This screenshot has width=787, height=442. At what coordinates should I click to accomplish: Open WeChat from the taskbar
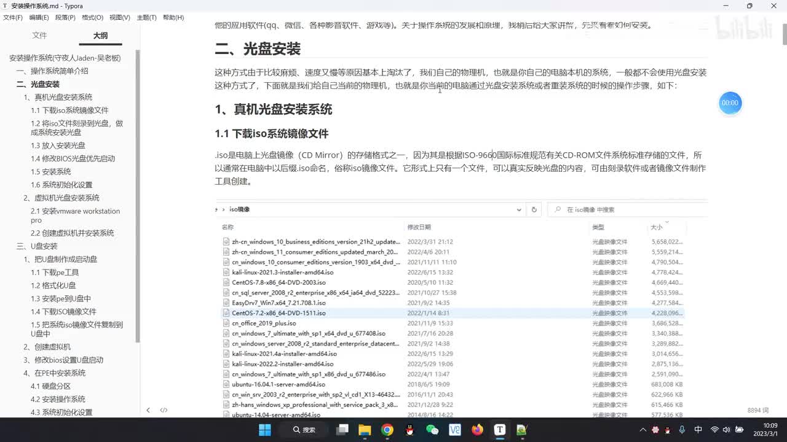[x=432, y=430]
